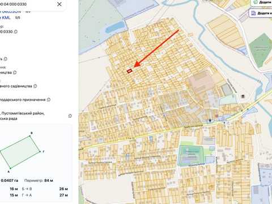Copy the value next to the short label ending in 'ь'
Viewport: 272px width, 204px height.
[6, 59]
